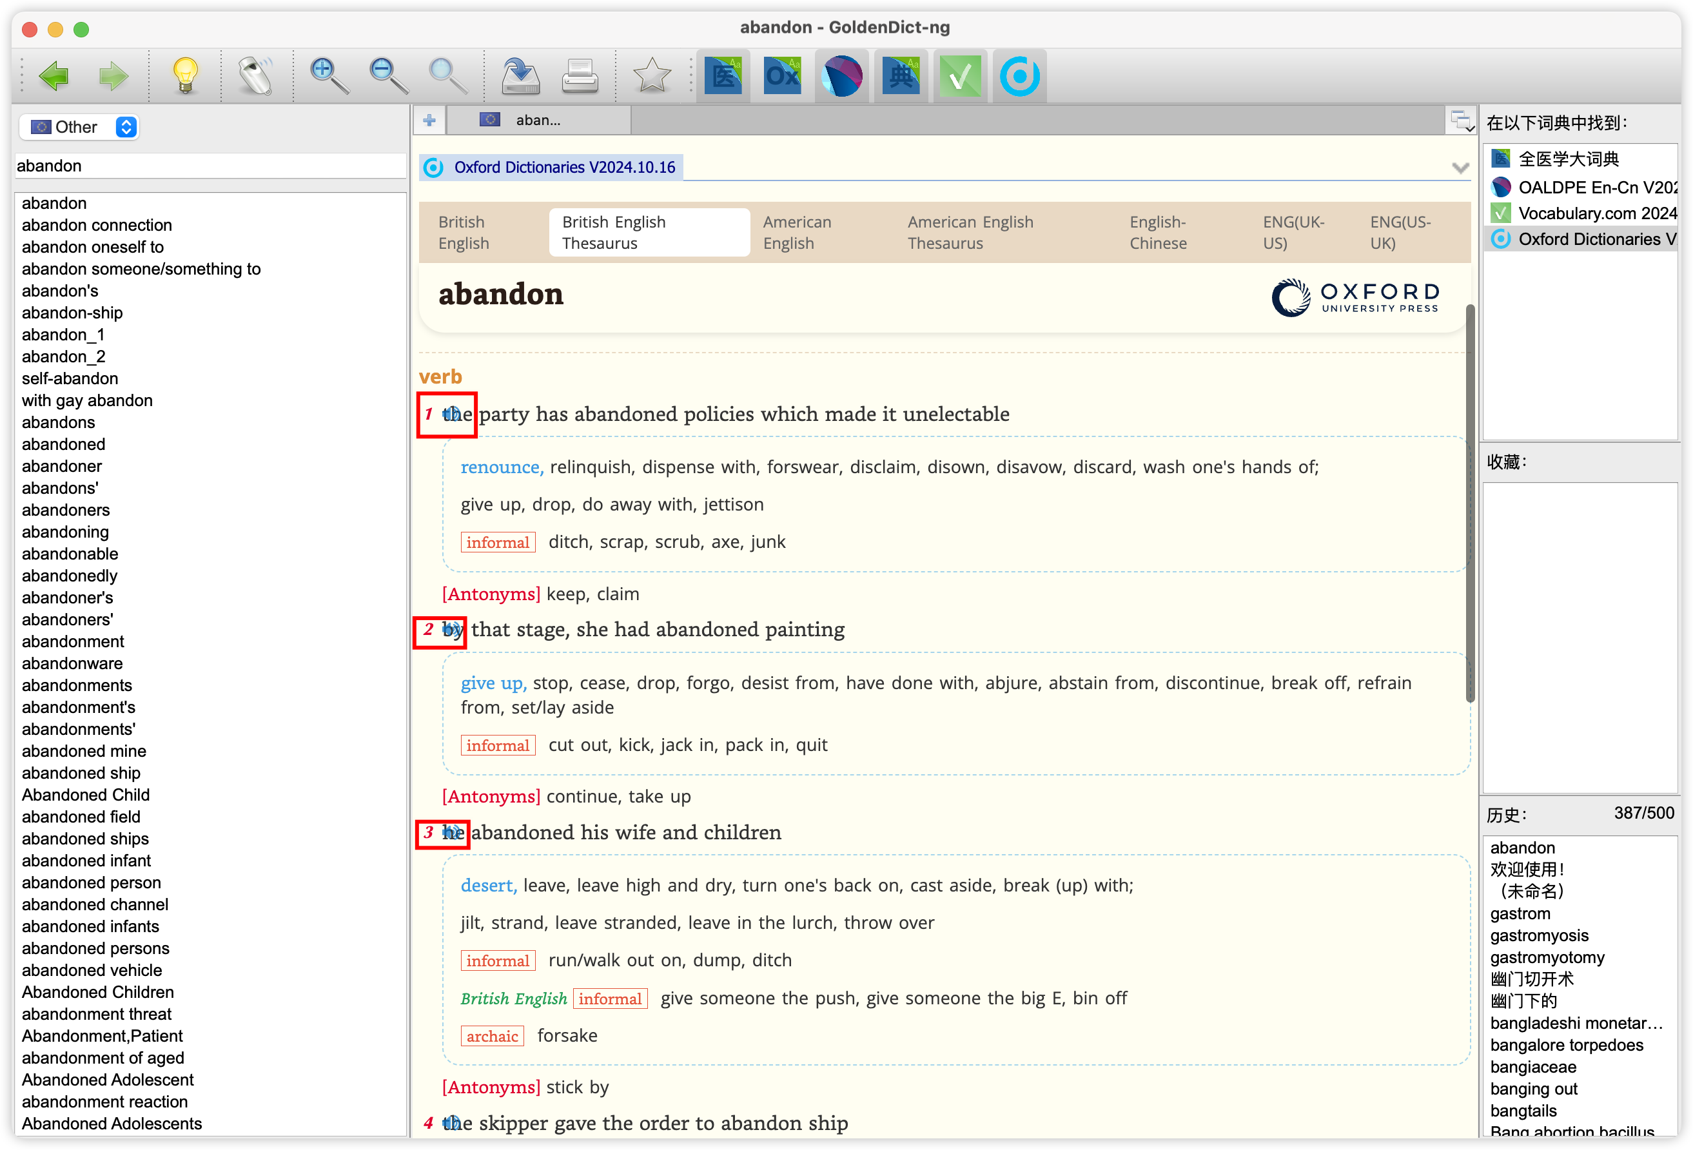Add to favorites with the star icon
This screenshot has height=1150, width=1693.
pos(652,76)
